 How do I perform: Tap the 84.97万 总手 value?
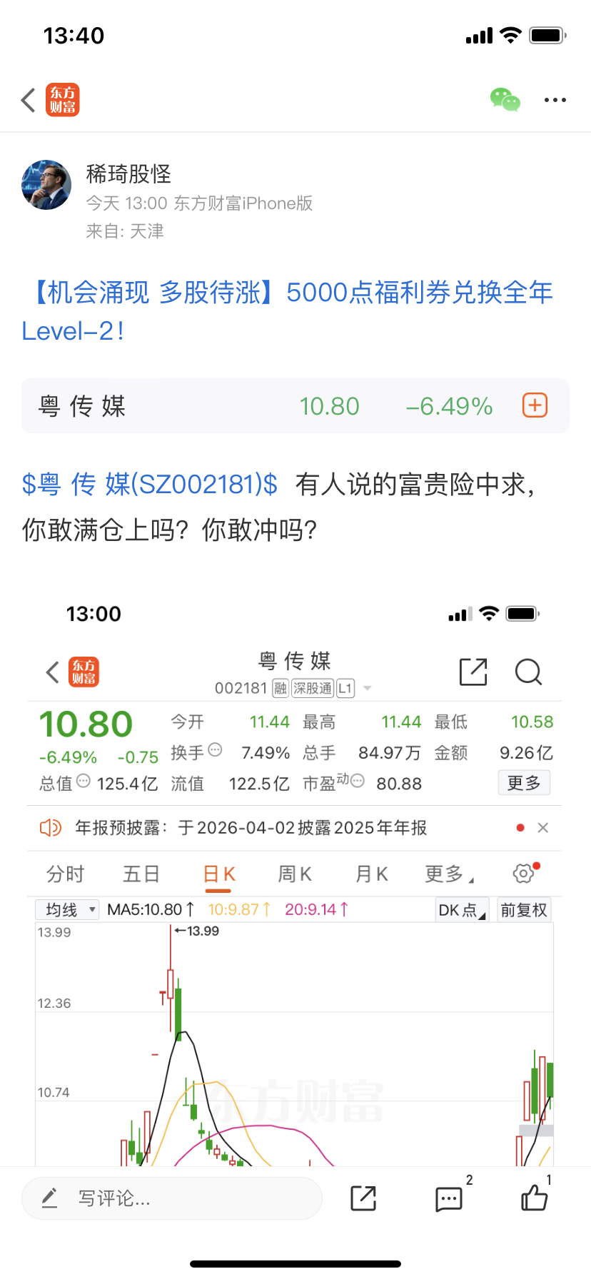[390, 752]
